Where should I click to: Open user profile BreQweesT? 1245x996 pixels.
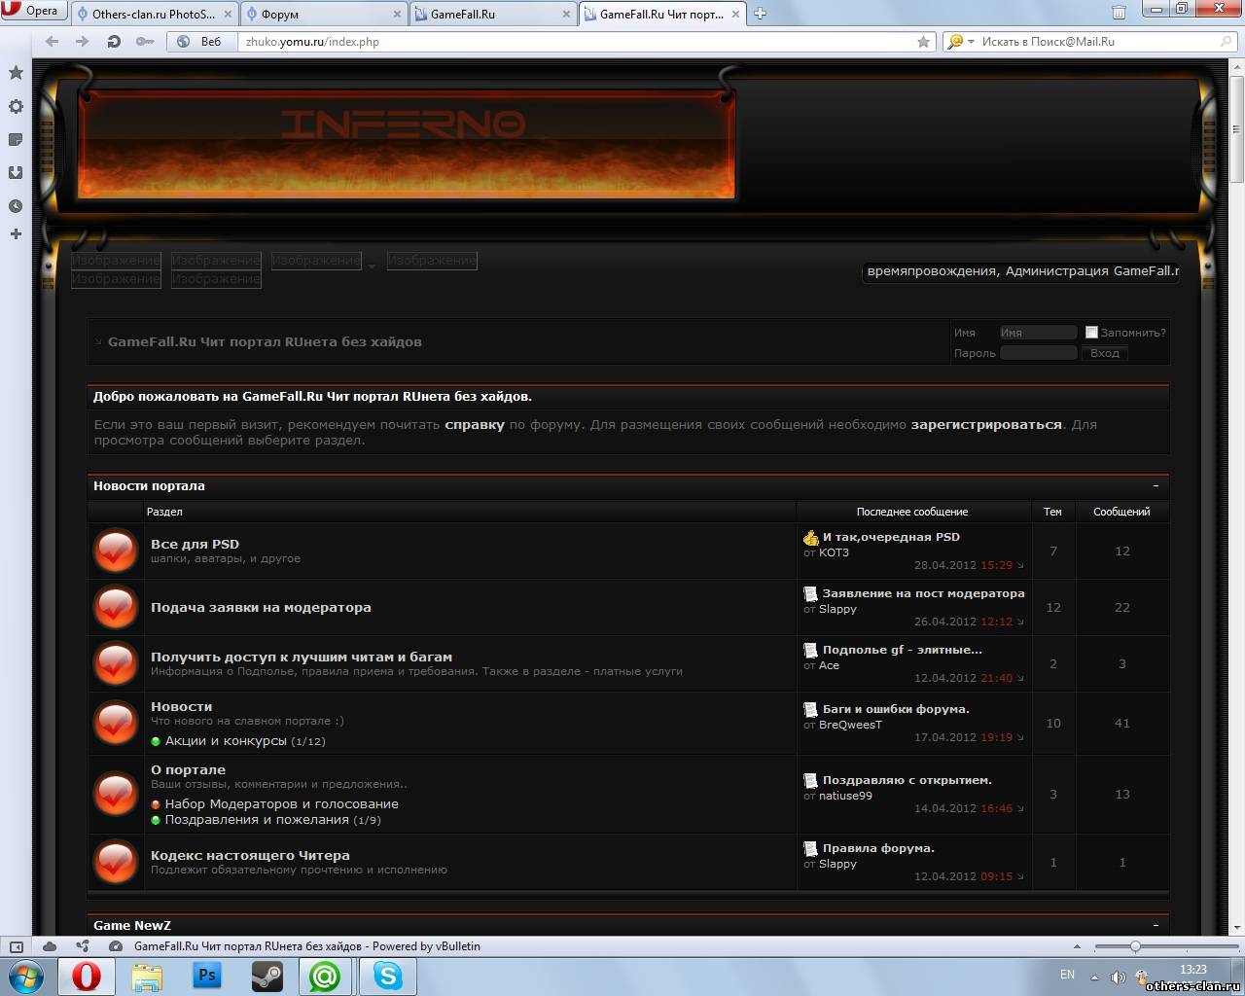tap(850, 725)
